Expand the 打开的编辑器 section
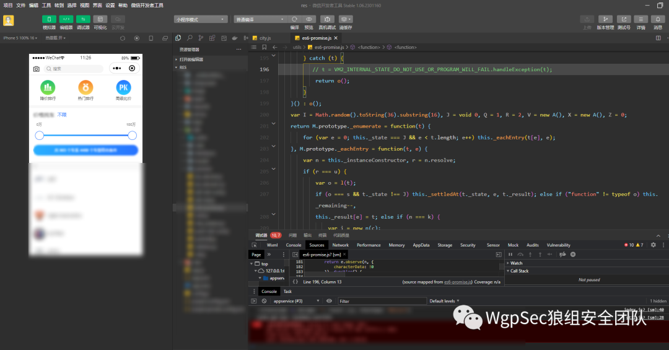The height and width of the screenshot is (350, 669). point(211,59)
